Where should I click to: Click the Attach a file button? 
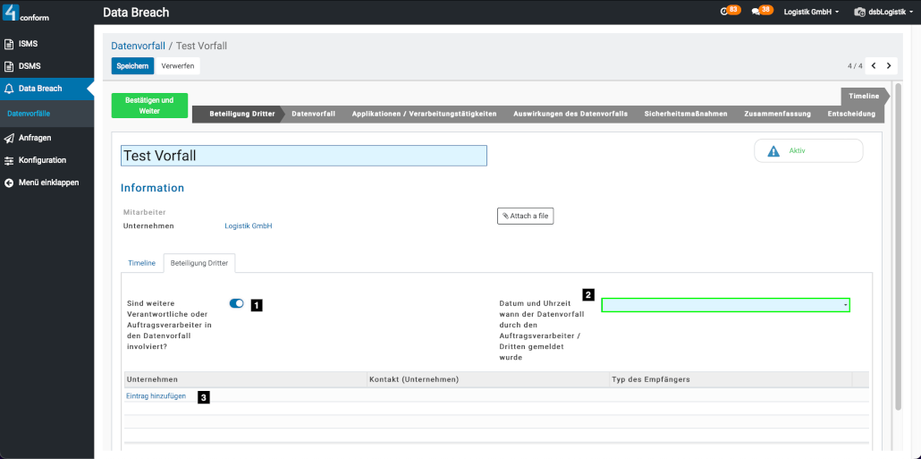(526, 217)
